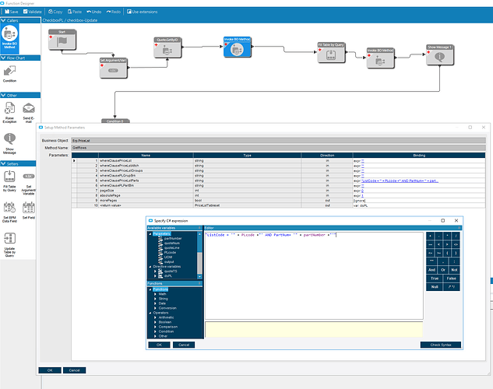Select the Show Message palette icon
This screenshot has height=389, width=493.
(x=9, y=143)
